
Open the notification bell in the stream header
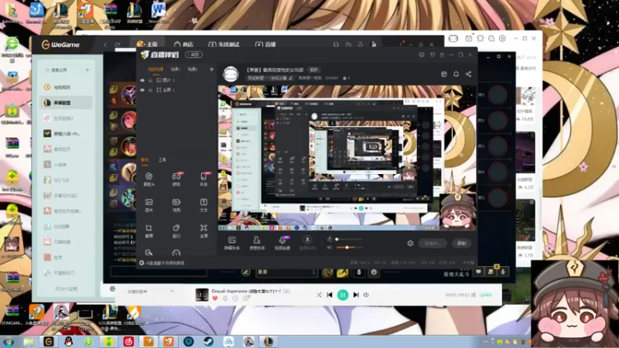tap(456, 74)
